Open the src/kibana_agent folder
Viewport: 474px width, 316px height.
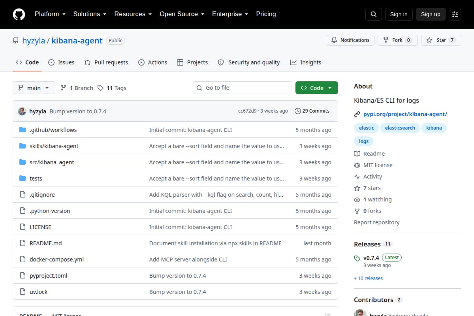point(52,162)
